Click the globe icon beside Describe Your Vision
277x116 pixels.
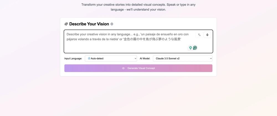(x=112, y=24)
